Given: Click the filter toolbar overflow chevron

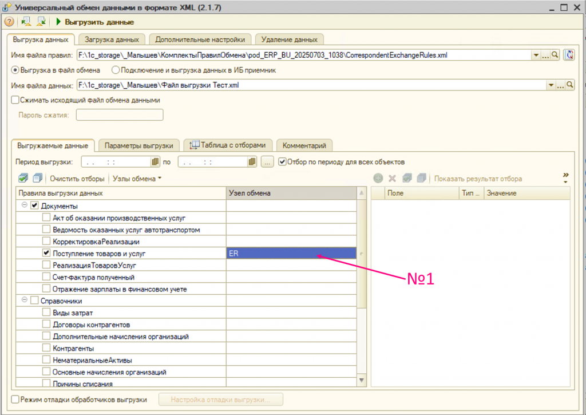Looking at the screenshot, I should click(x=566, y=177).
